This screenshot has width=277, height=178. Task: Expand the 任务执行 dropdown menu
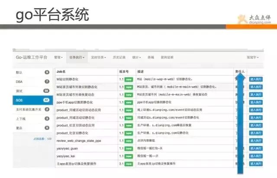77,58
